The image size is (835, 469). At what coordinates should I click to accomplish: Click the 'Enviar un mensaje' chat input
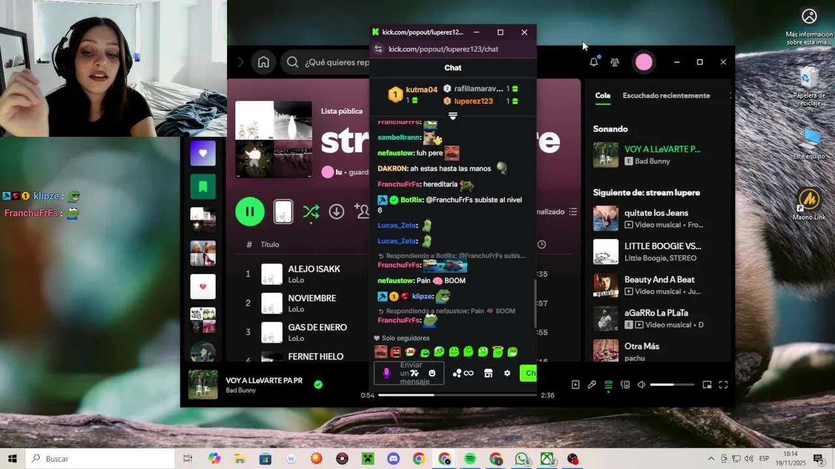click(x=410, y=373)
